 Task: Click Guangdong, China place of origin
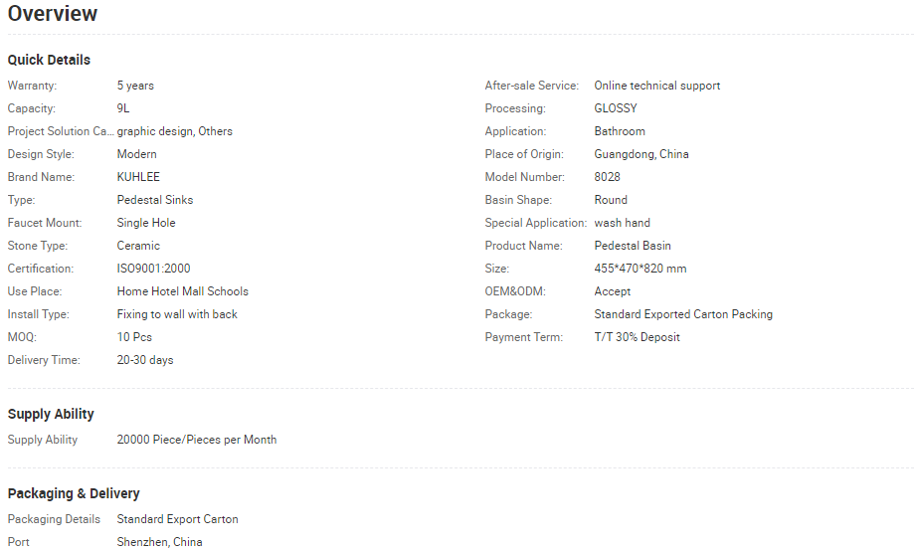[x=641, y=154]
